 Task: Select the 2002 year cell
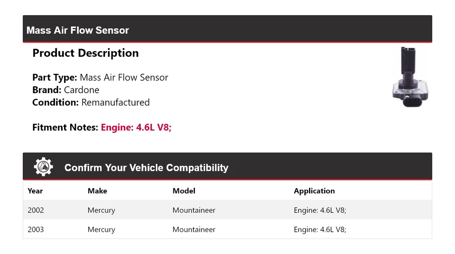[36, 210]
